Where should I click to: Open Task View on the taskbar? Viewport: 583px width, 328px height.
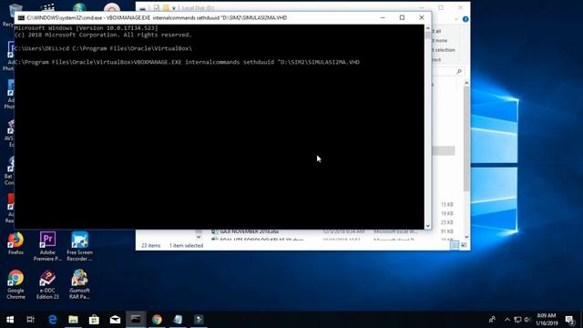point(30,320)
